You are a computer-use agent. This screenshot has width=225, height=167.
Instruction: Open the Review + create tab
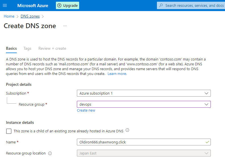coord(52,48)
